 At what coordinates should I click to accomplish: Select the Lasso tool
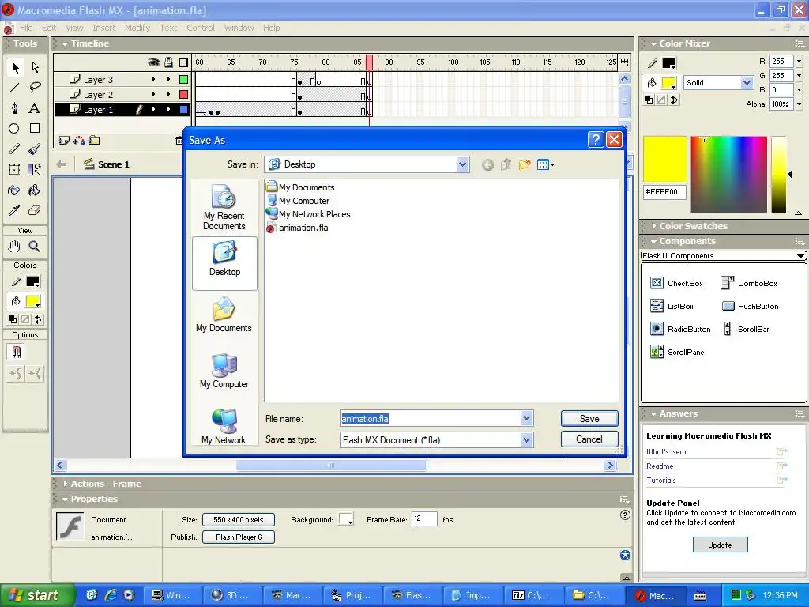35,88
